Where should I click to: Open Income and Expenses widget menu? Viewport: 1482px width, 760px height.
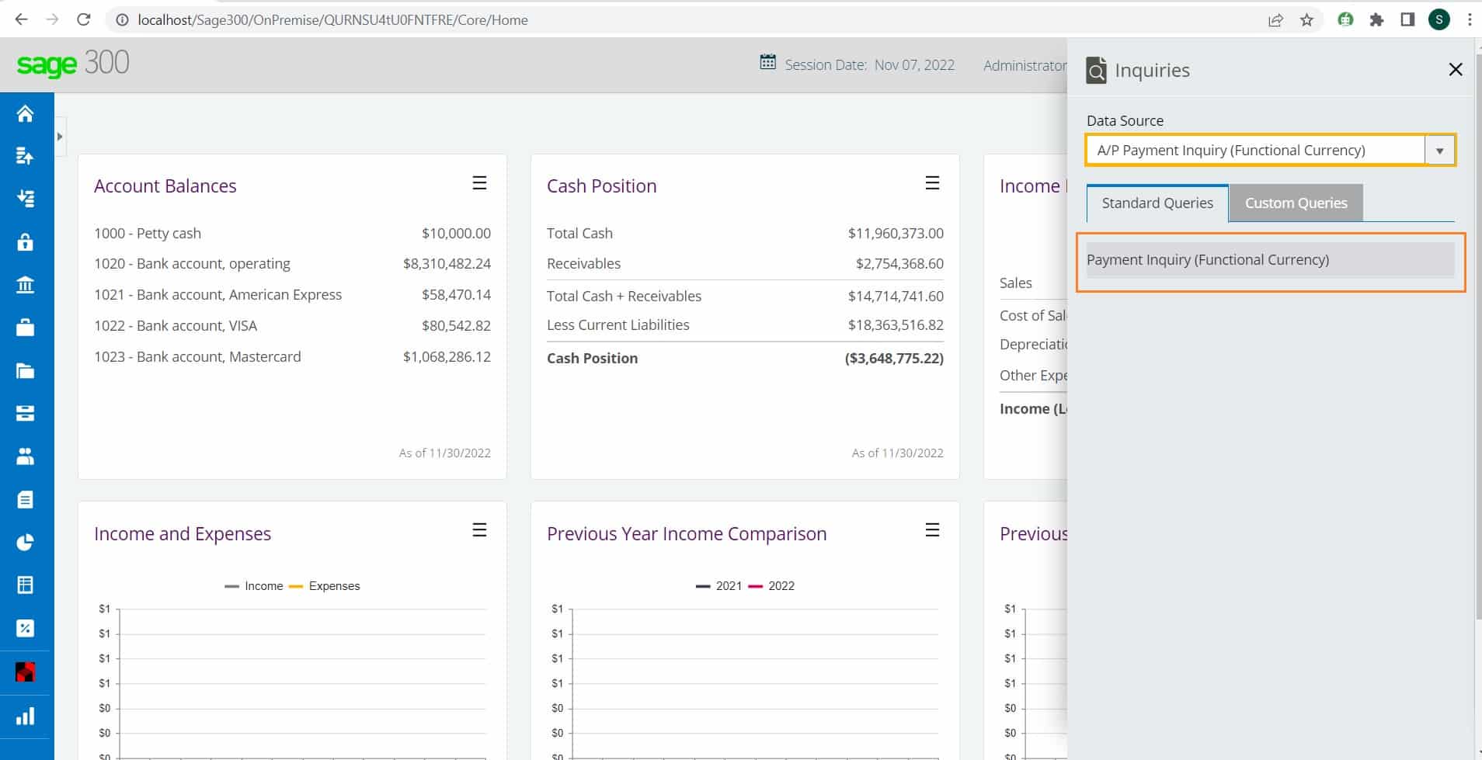point(479,530)
